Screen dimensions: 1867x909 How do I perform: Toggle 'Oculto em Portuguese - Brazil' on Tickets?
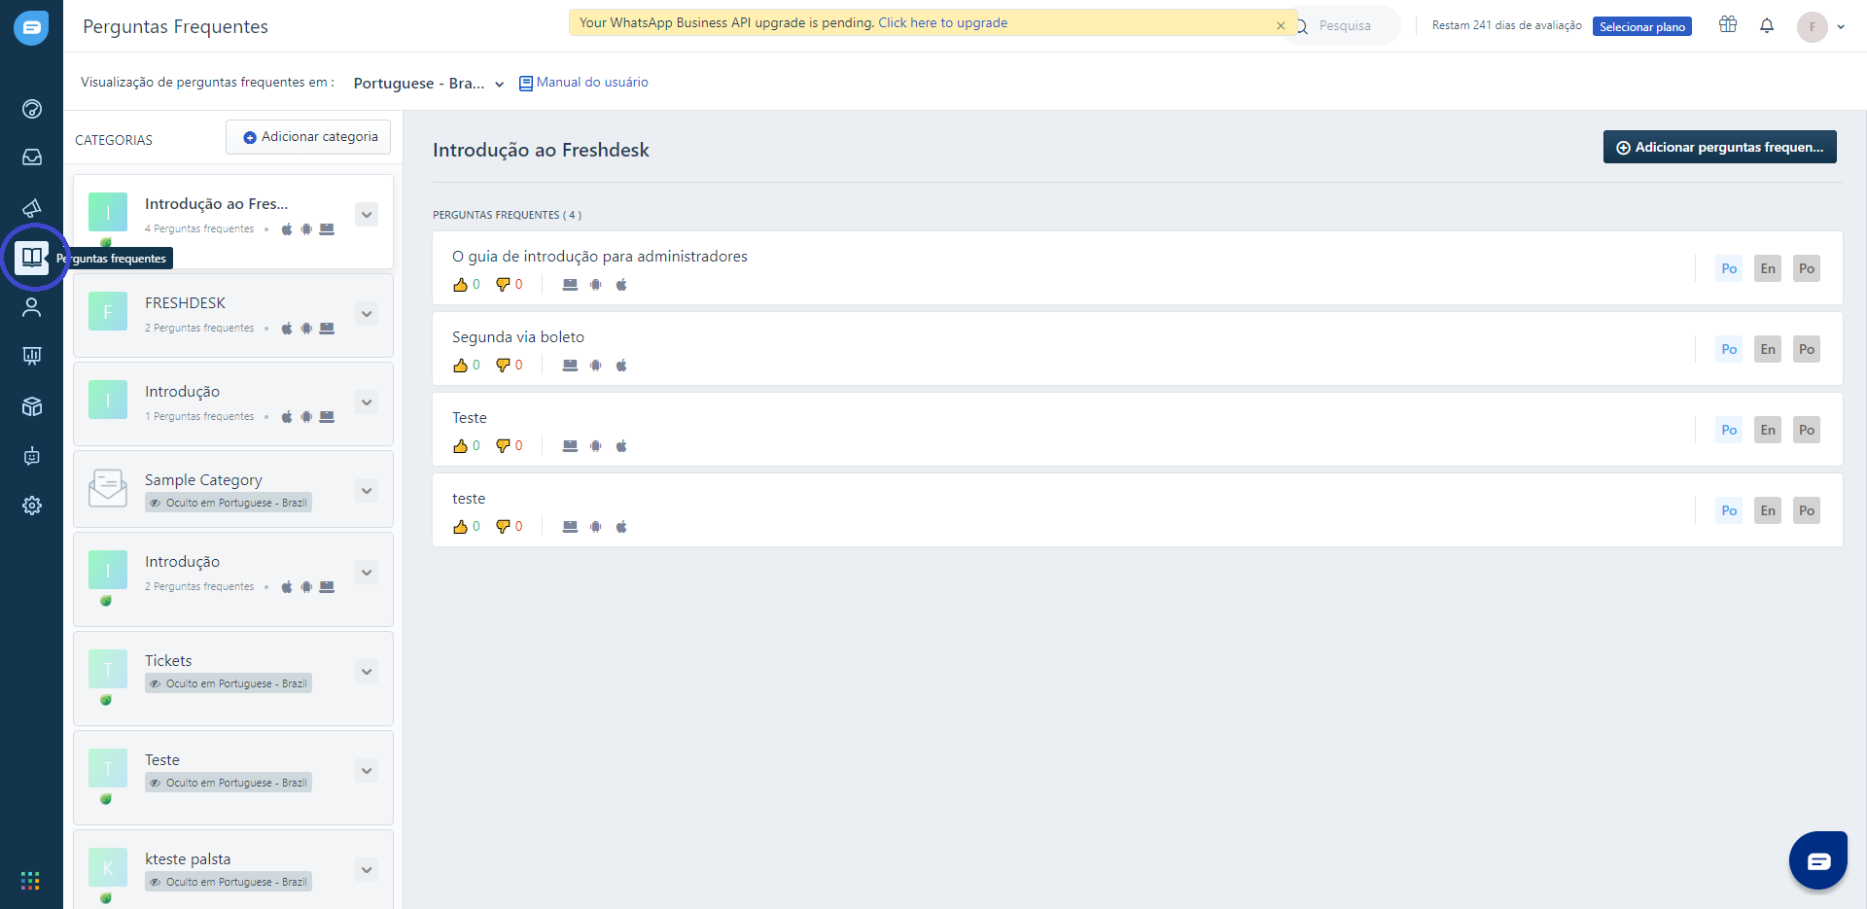tap(229, 683)
